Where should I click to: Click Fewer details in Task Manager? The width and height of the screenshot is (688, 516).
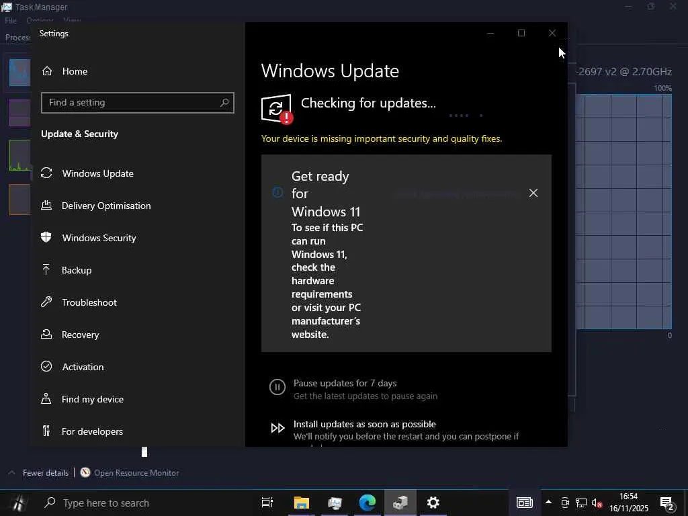(x=46, y=472)
